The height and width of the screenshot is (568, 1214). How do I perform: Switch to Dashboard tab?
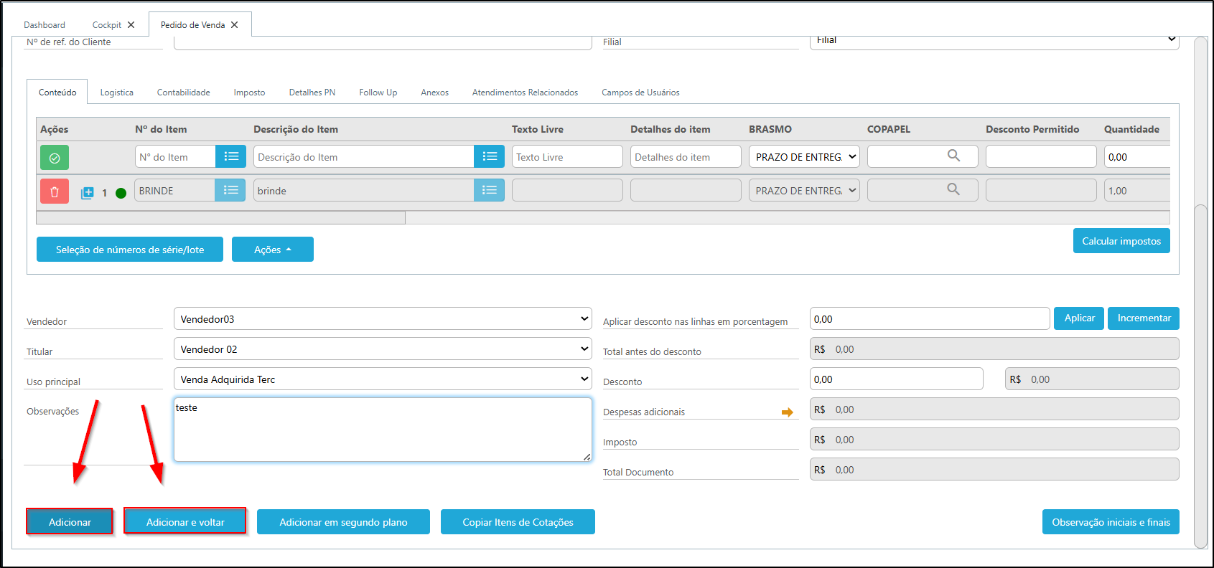45,25
